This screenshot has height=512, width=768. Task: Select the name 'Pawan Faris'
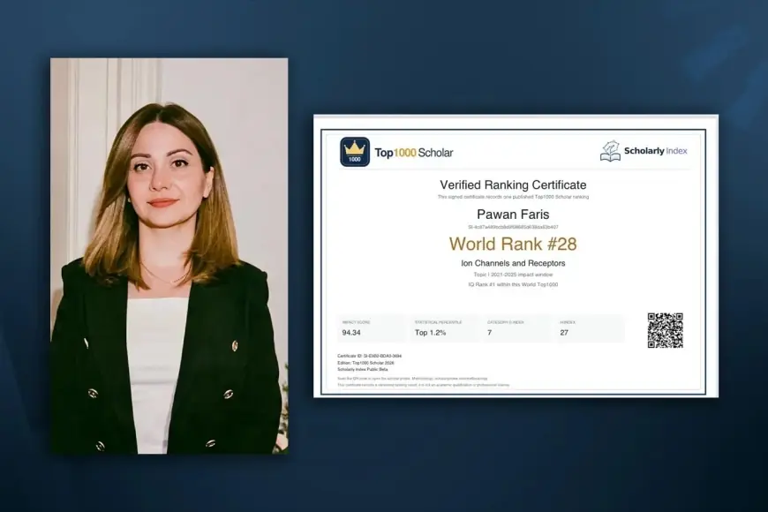point(513,215)
